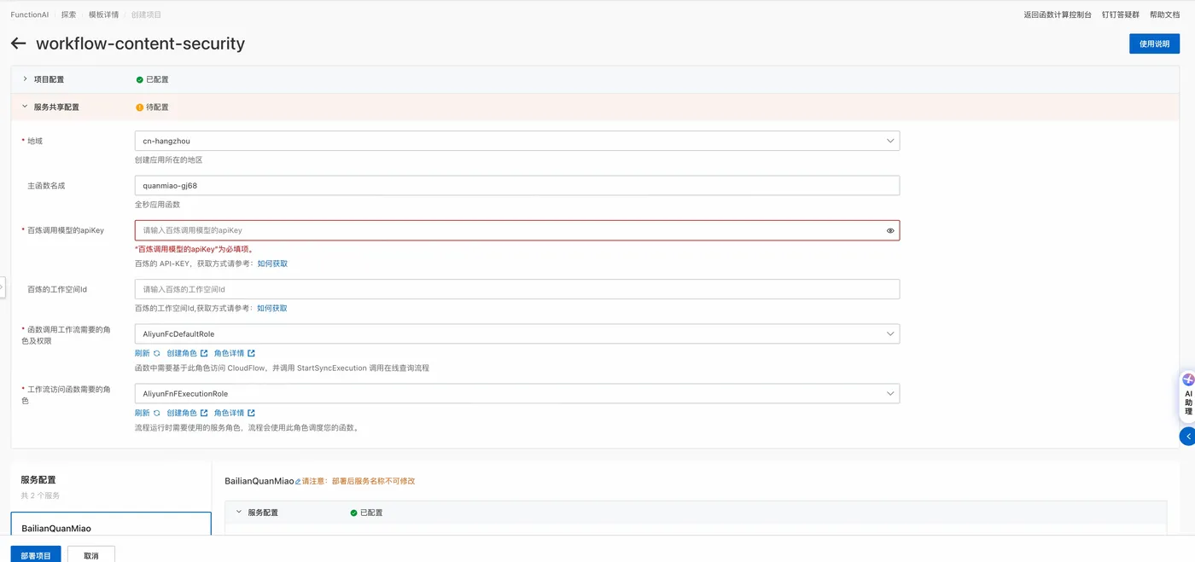Open 帮助文档 link
The width and height of the screenshot is (1195, 562).
pyautogui.click(x=1164, y=14)
